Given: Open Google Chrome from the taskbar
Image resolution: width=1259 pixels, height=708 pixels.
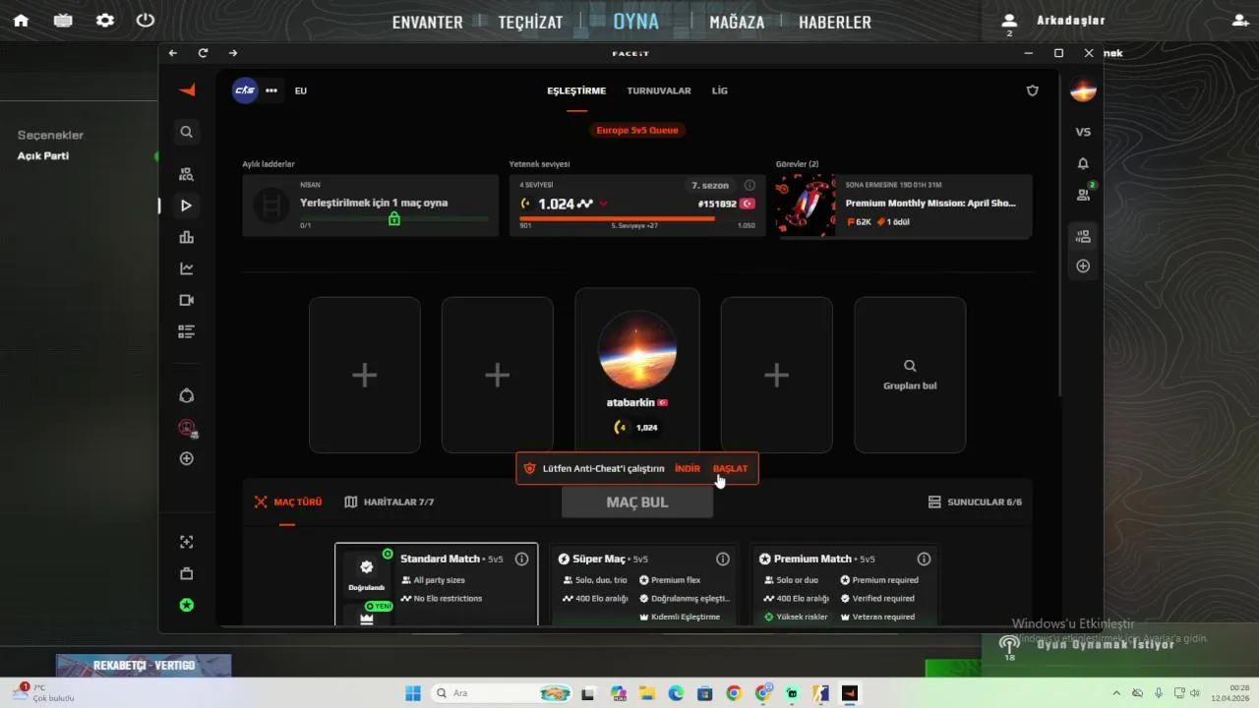Looking at the screenshot, I should coord(734,693).
